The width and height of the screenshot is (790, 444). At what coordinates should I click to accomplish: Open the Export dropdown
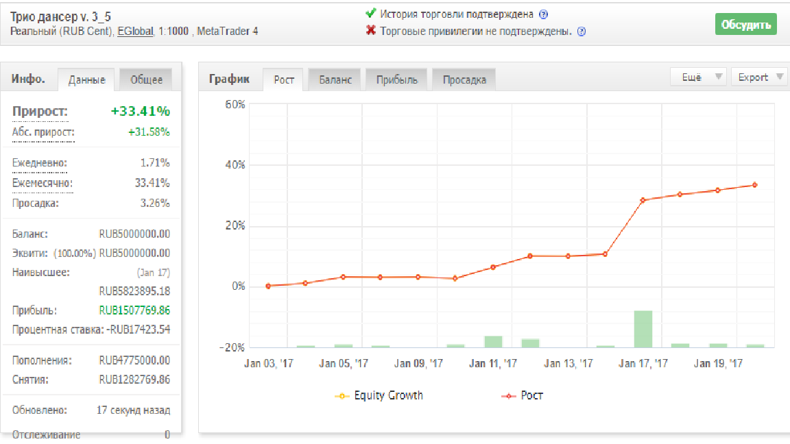[758, 77]
